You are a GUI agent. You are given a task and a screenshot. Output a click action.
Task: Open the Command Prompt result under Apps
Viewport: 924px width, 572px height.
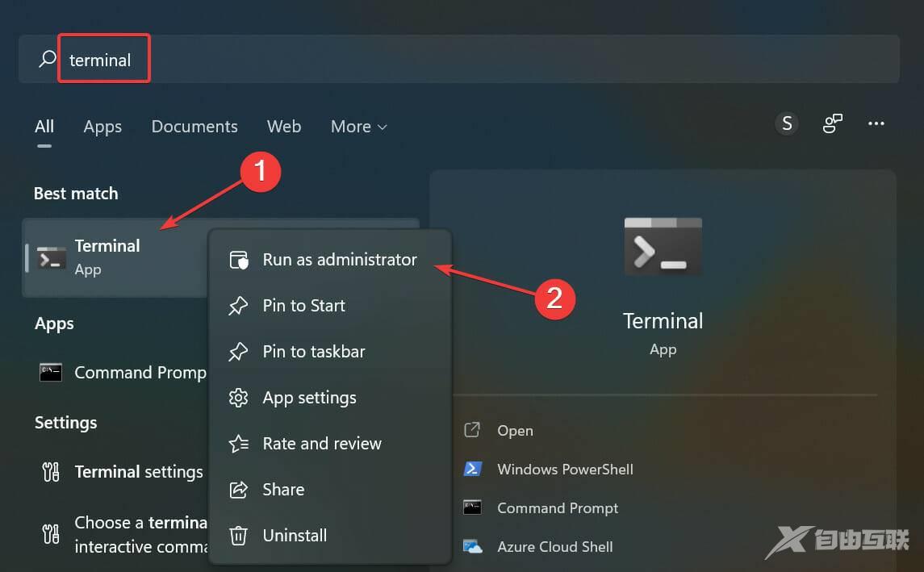[121, 373]
